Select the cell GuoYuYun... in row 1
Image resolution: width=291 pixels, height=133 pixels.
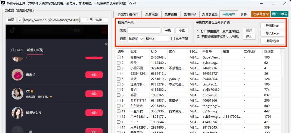click(x=211, y=58)
